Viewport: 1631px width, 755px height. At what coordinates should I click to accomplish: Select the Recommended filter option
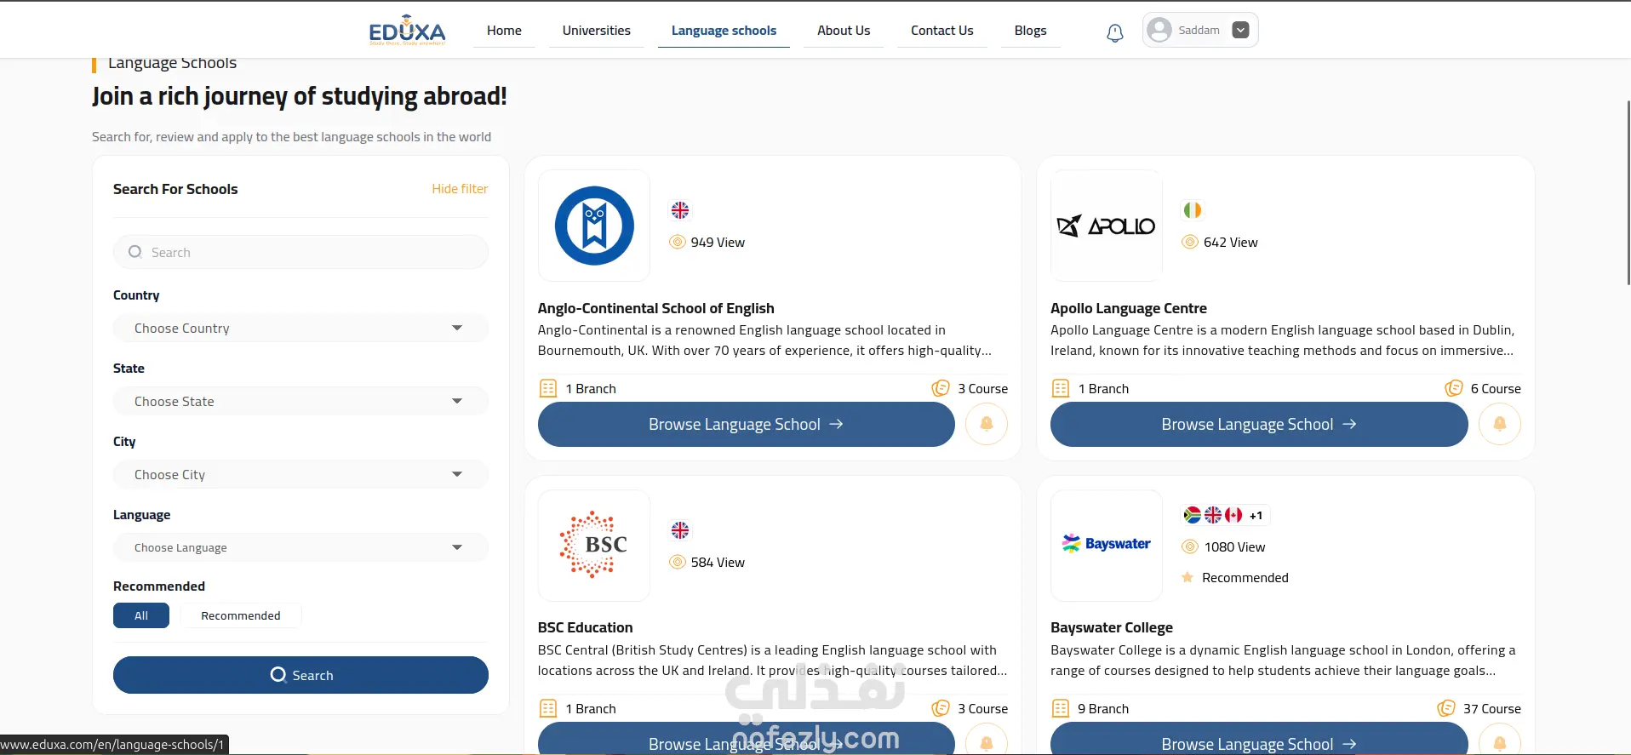point(241,615)
